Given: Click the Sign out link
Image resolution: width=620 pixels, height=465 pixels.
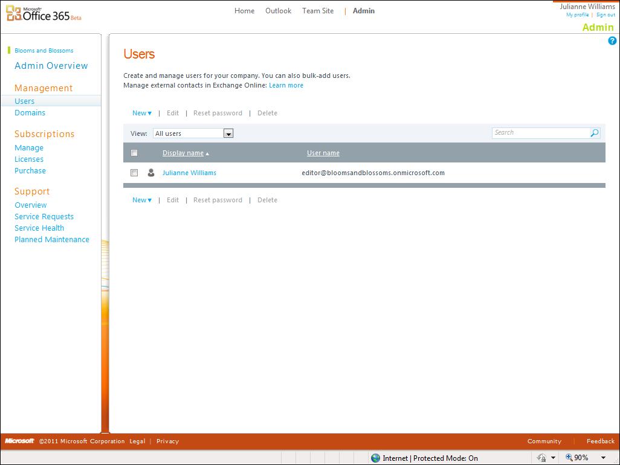Looking at the screenshot, I should click(x=605, y=14).
